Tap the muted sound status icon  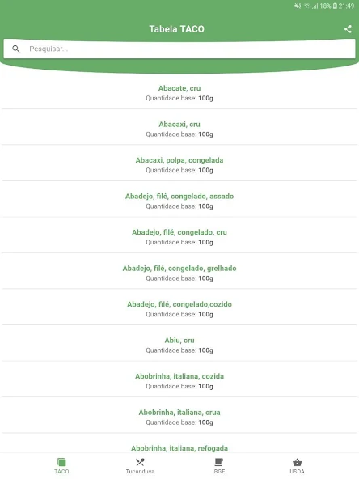coord(298,6)
